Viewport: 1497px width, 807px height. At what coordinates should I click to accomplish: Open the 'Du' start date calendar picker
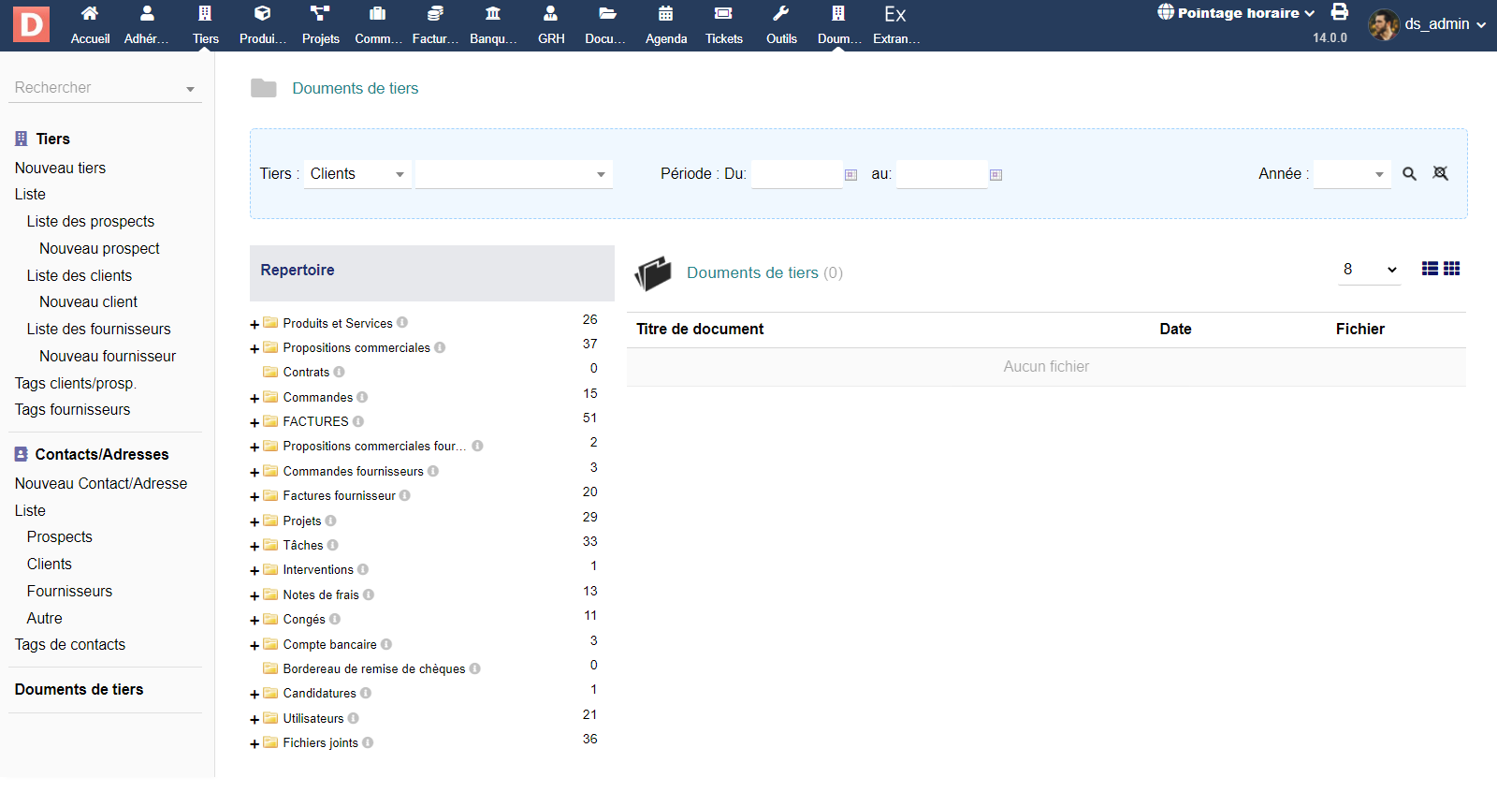coord(850,175)
